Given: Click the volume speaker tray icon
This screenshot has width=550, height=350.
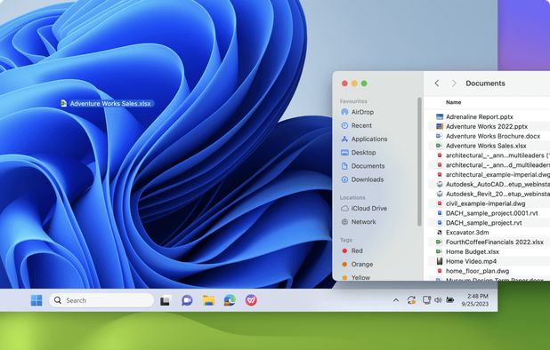Looking at the screenshot, I should click(x=438, y=300).
